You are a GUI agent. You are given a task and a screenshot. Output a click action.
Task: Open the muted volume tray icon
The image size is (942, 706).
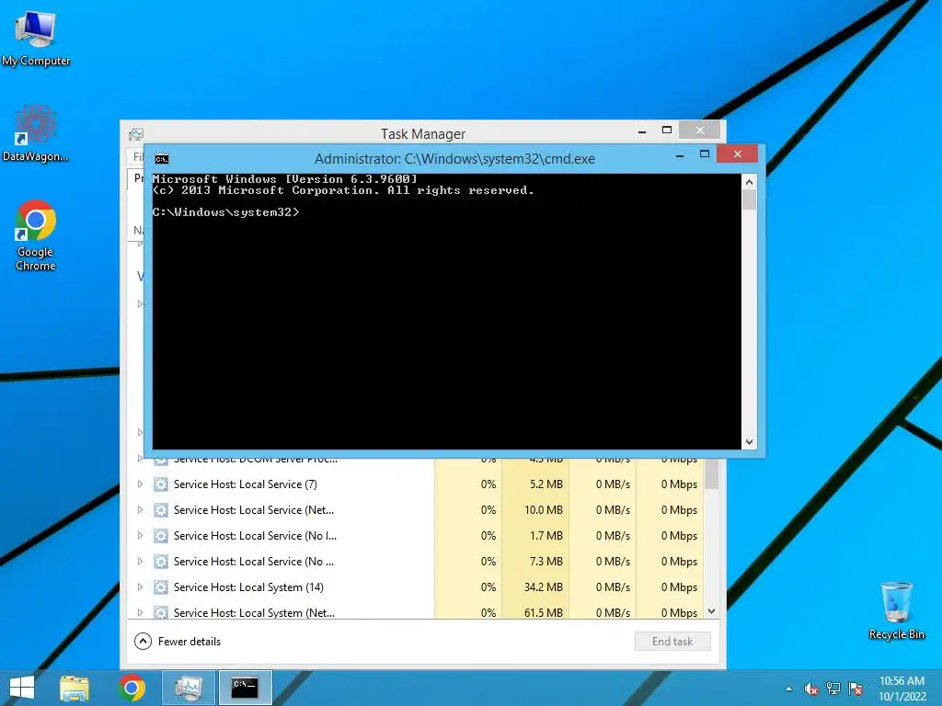811,689
